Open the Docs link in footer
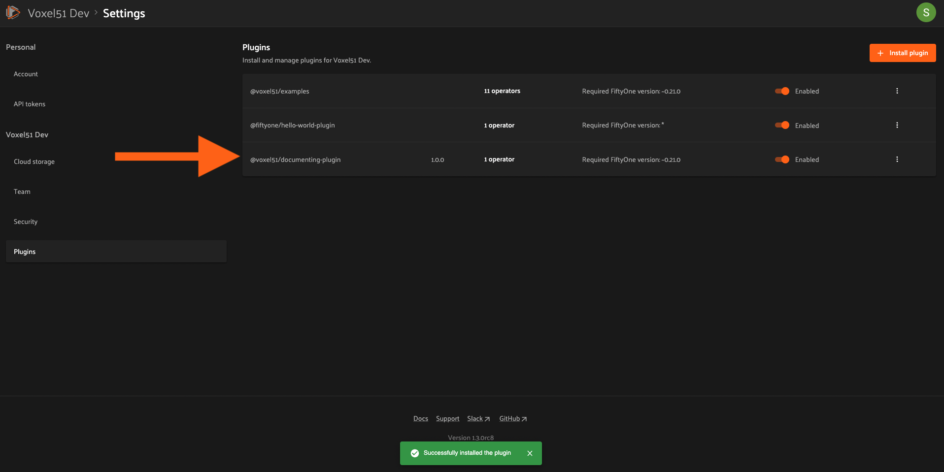This screenshot has width=944, height=472. (x=421, y=418)
